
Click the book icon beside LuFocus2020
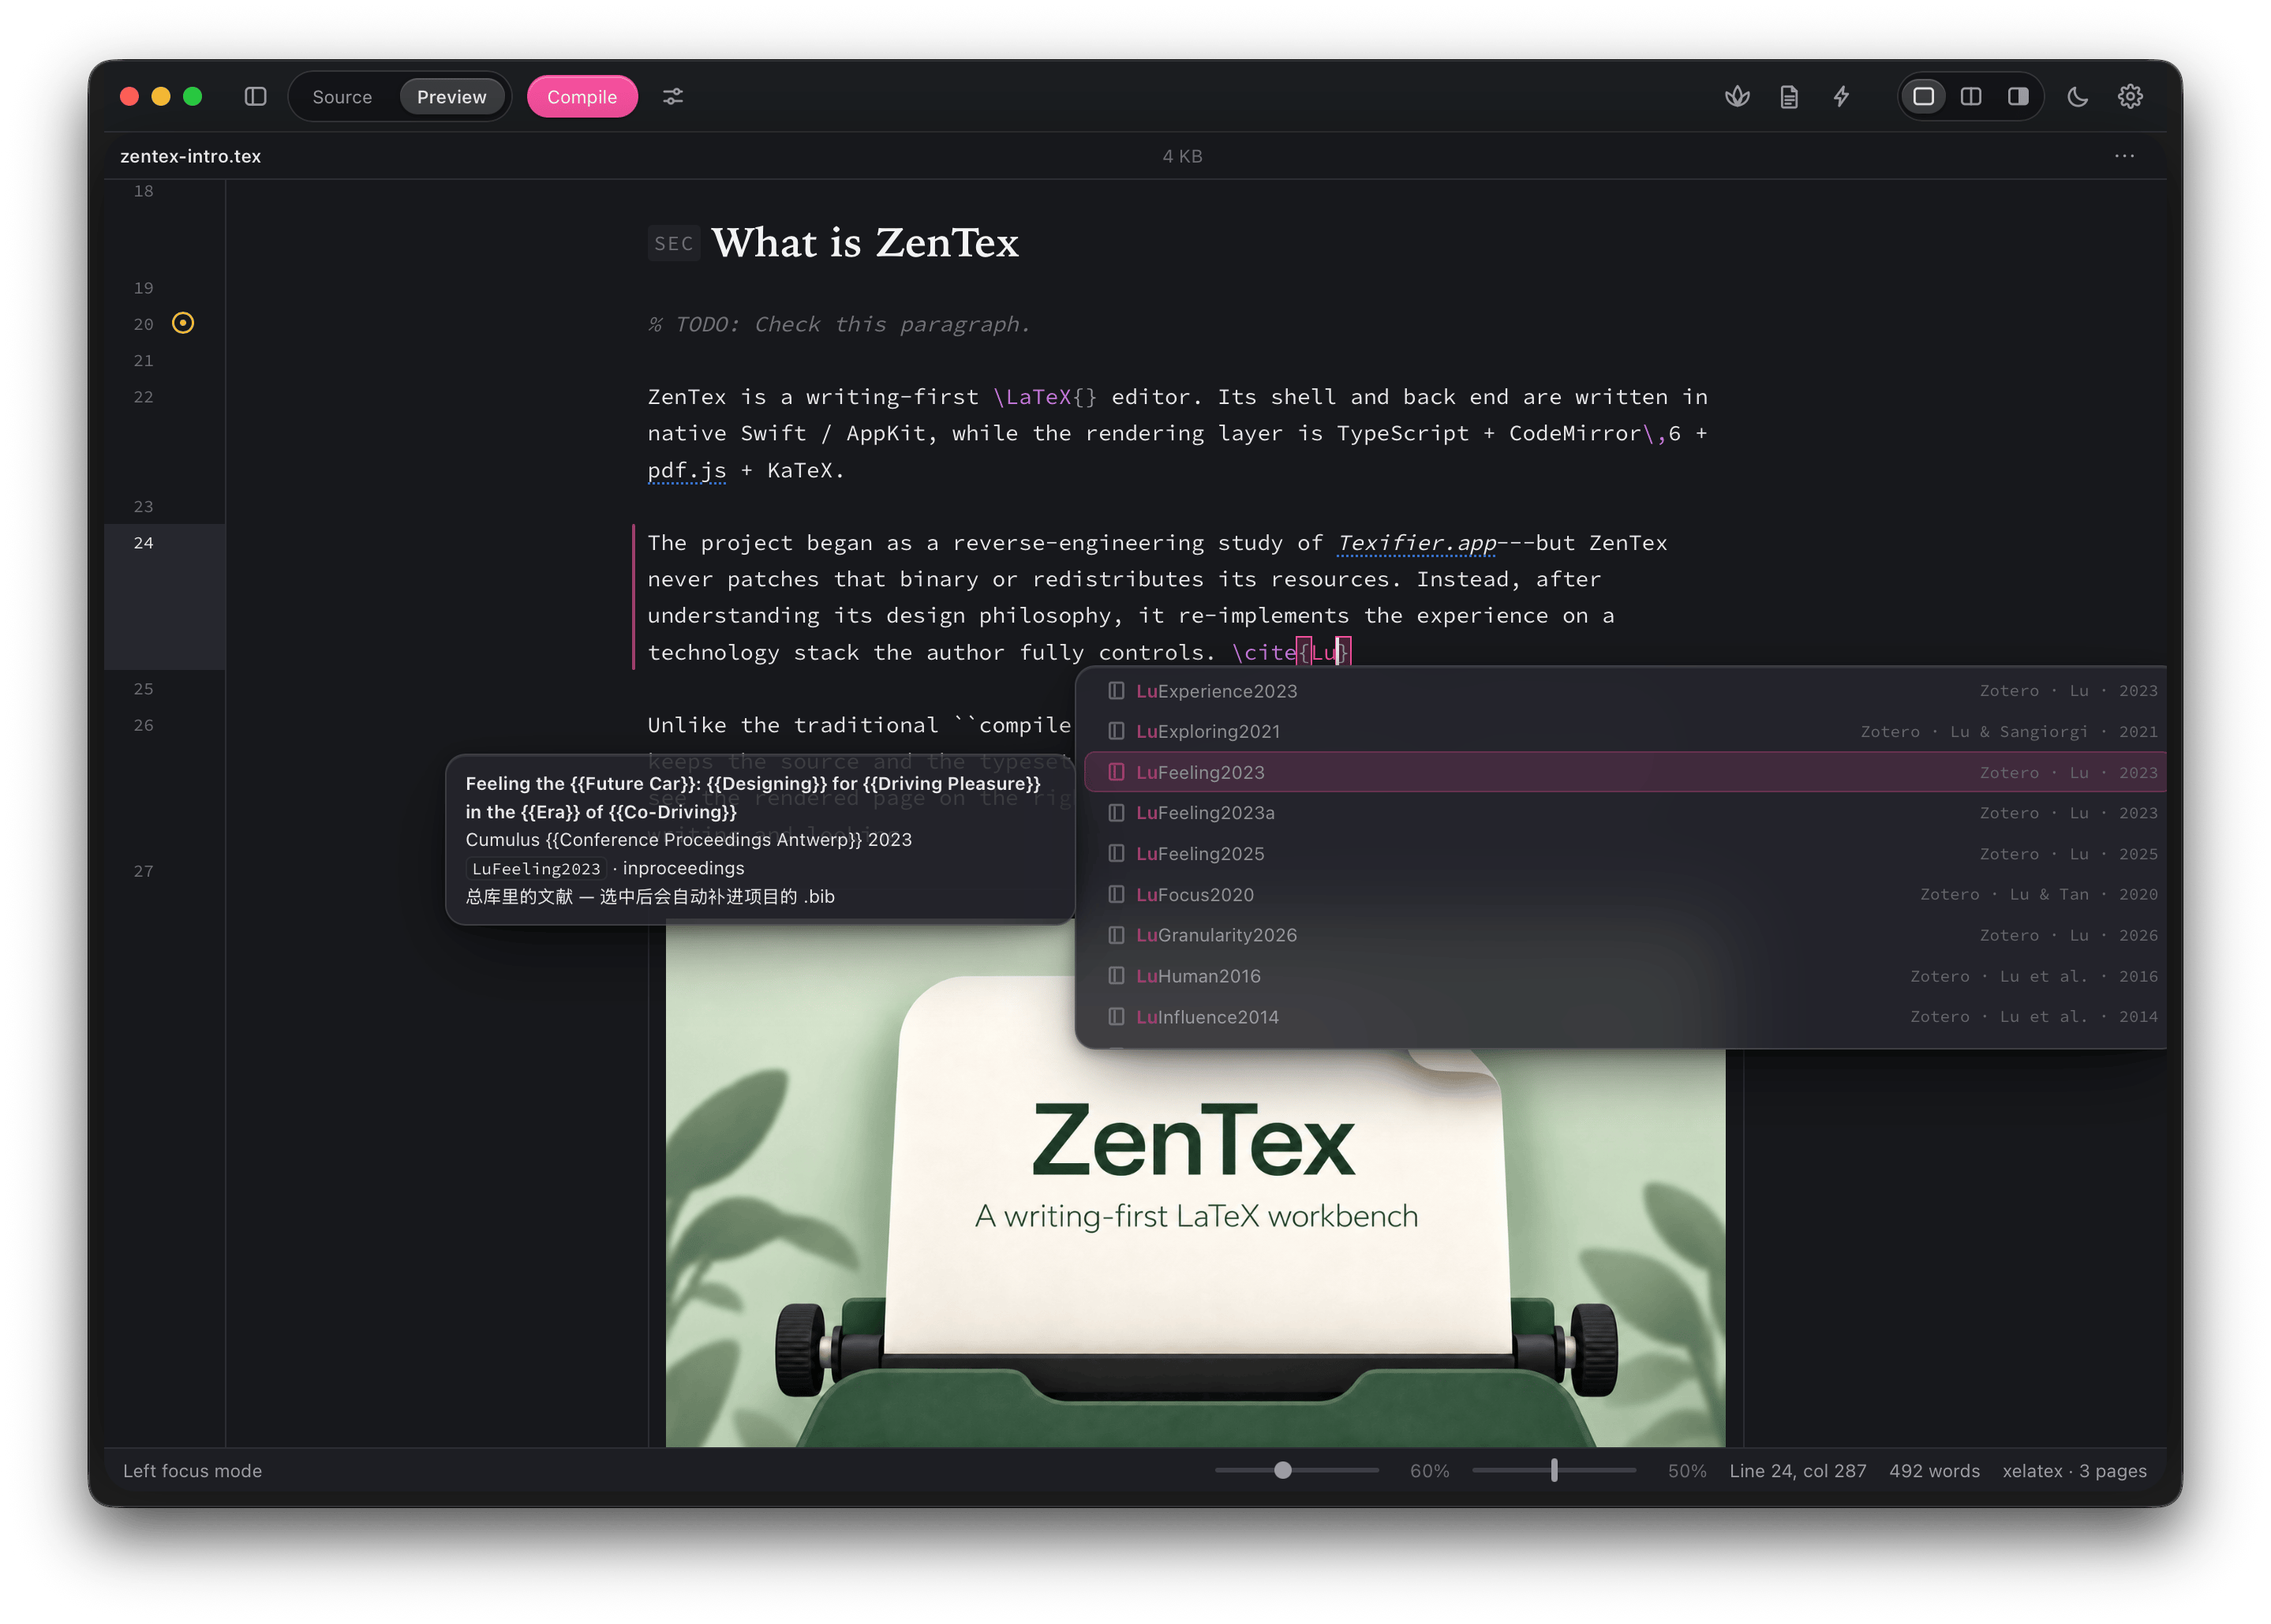(x=1116, y=895)
